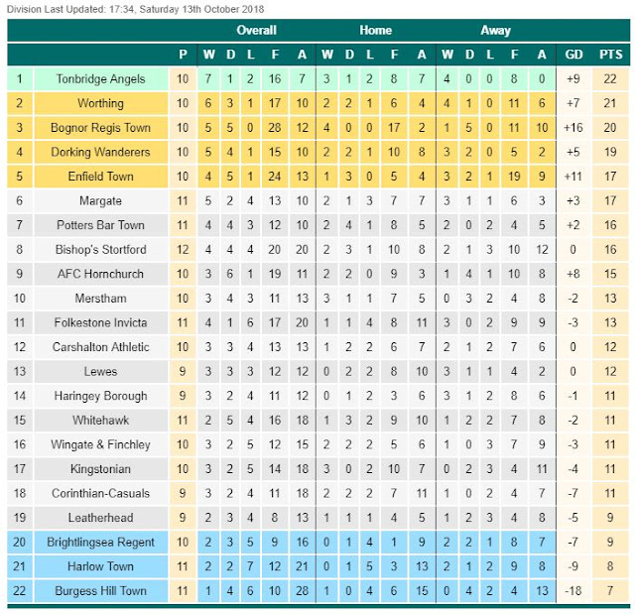
Task: Select Corinthian-Casuals
Action: [100, 493]
